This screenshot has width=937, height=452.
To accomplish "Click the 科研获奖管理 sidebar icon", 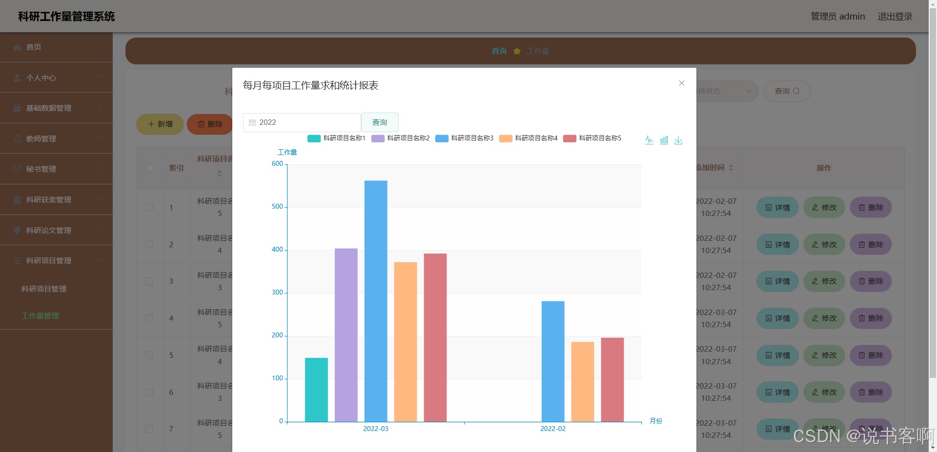I will [x=17, y=200].
